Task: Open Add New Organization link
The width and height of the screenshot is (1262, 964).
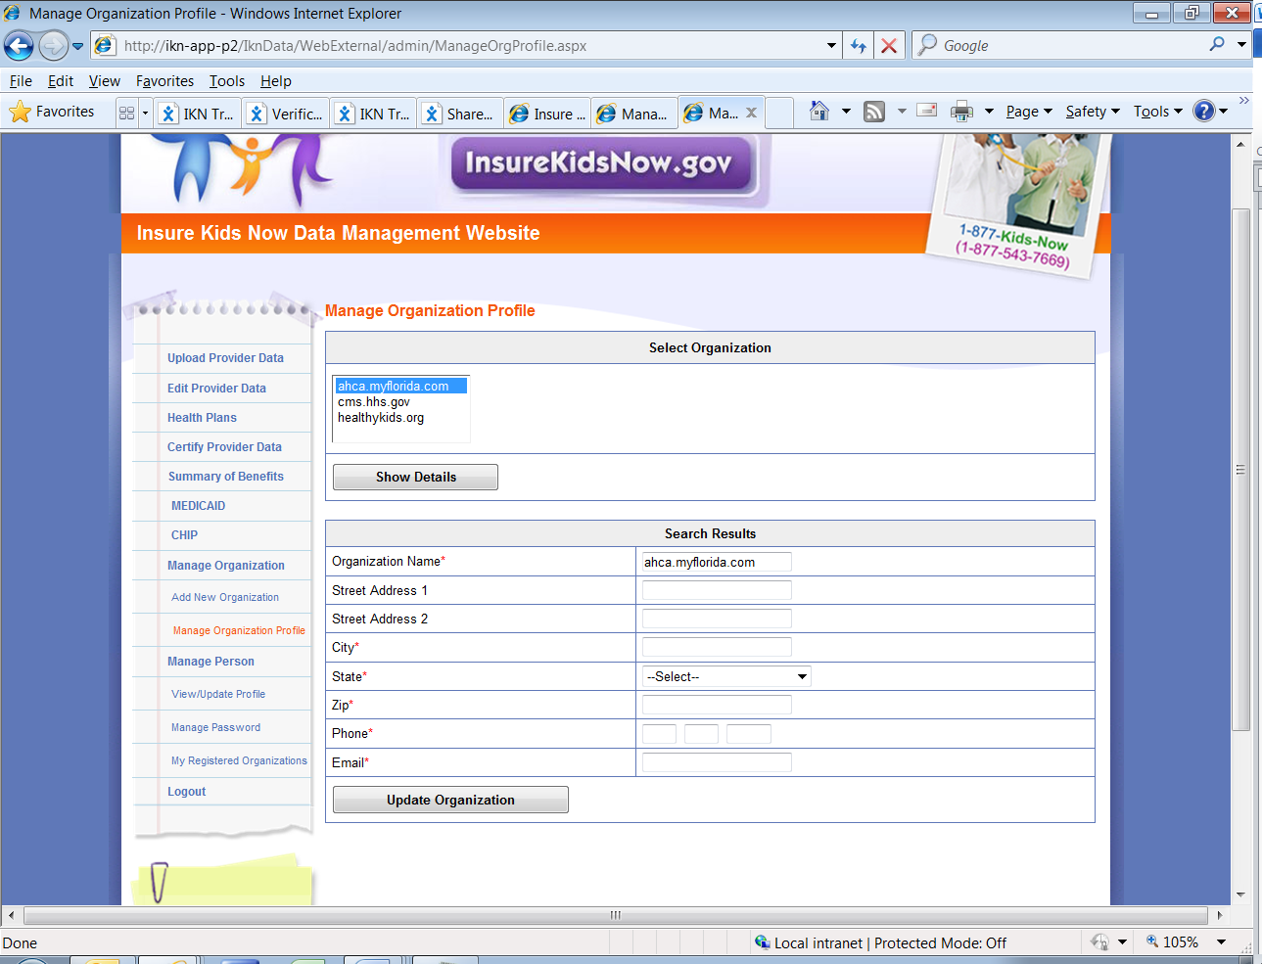Action: (225, 597)
